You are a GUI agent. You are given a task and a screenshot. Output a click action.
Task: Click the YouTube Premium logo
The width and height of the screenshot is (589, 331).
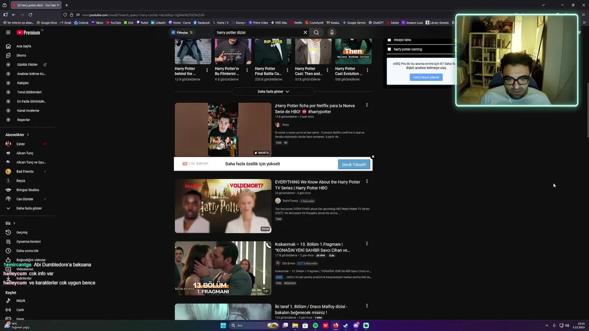pos(29,33)
